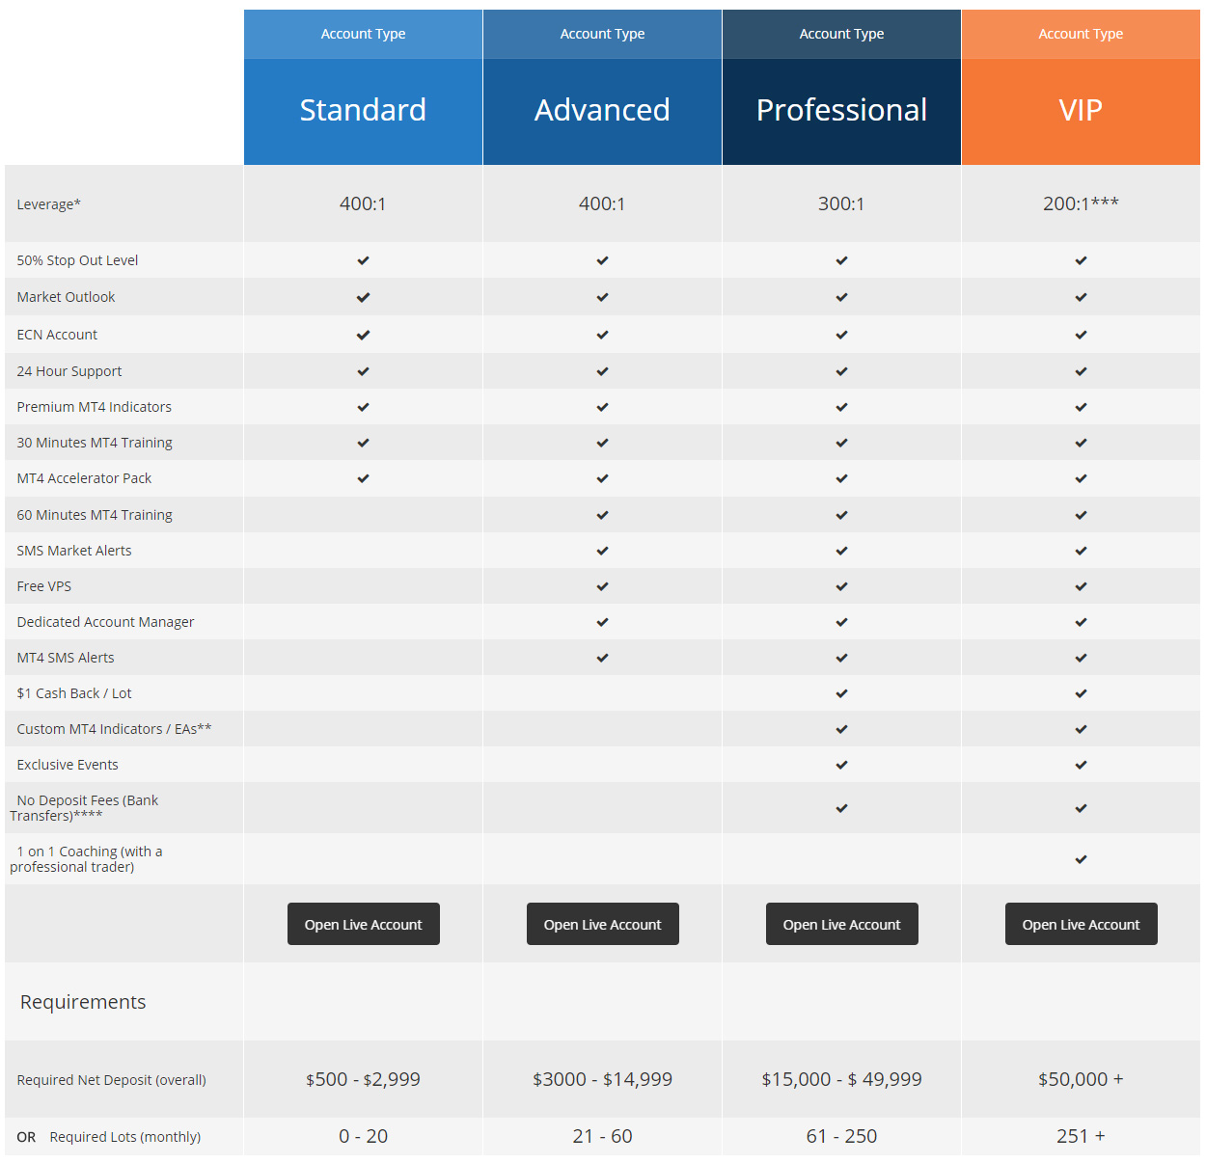The width and height of the screenshot is (1206, 1163).
Task: Click the VIP 1 on 1 Coaching checkmark
Action: (1081, 859)
